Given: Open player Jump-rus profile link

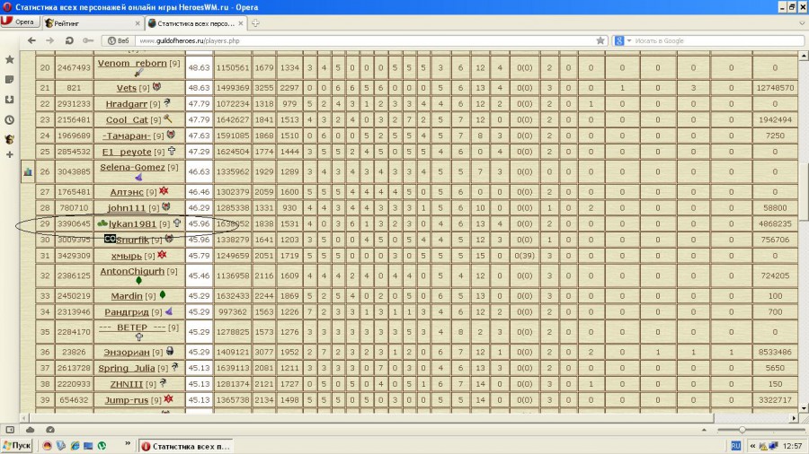Looking at the screenshot, I should [x=127, y=400].
